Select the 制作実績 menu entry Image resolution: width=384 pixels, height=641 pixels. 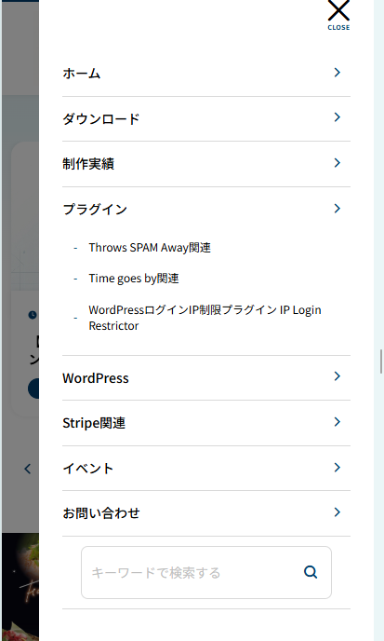pyautogui.click(x=206, y=164)
